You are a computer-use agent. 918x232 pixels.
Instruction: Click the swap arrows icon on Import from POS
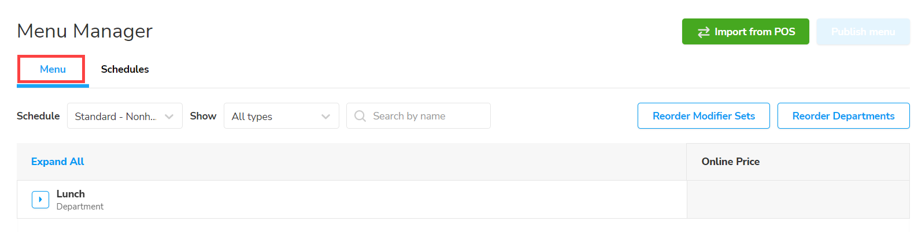point(704,32)
